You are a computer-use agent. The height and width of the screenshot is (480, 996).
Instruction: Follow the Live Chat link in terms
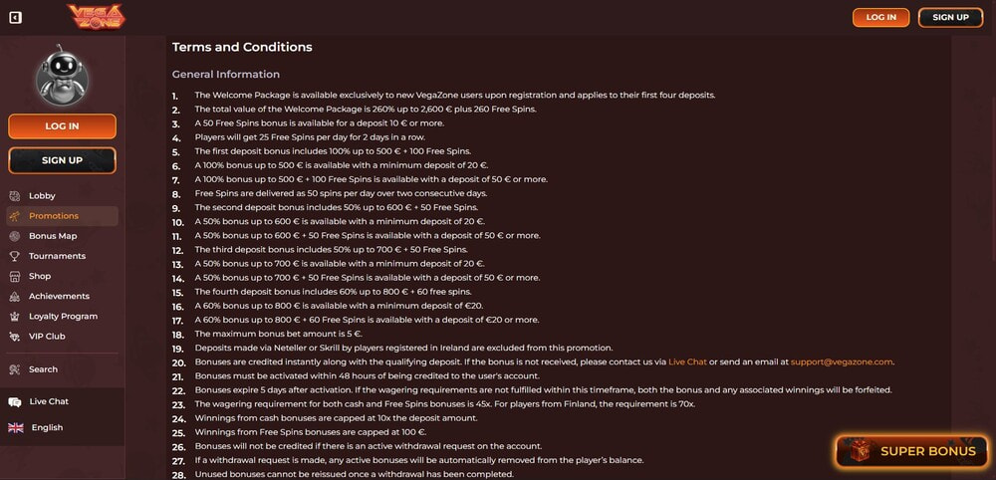[687, 361]
